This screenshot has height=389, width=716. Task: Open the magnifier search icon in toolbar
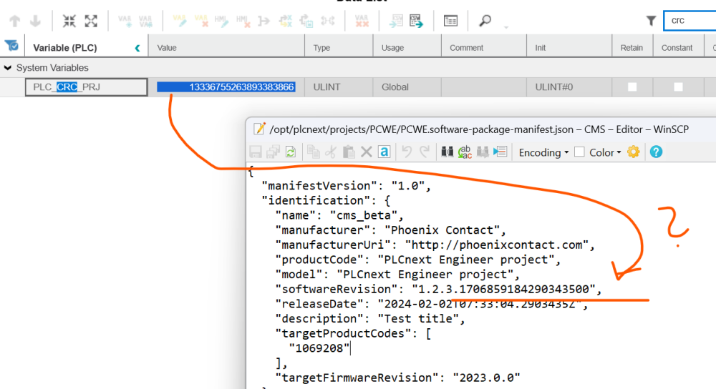coord(485,21)
